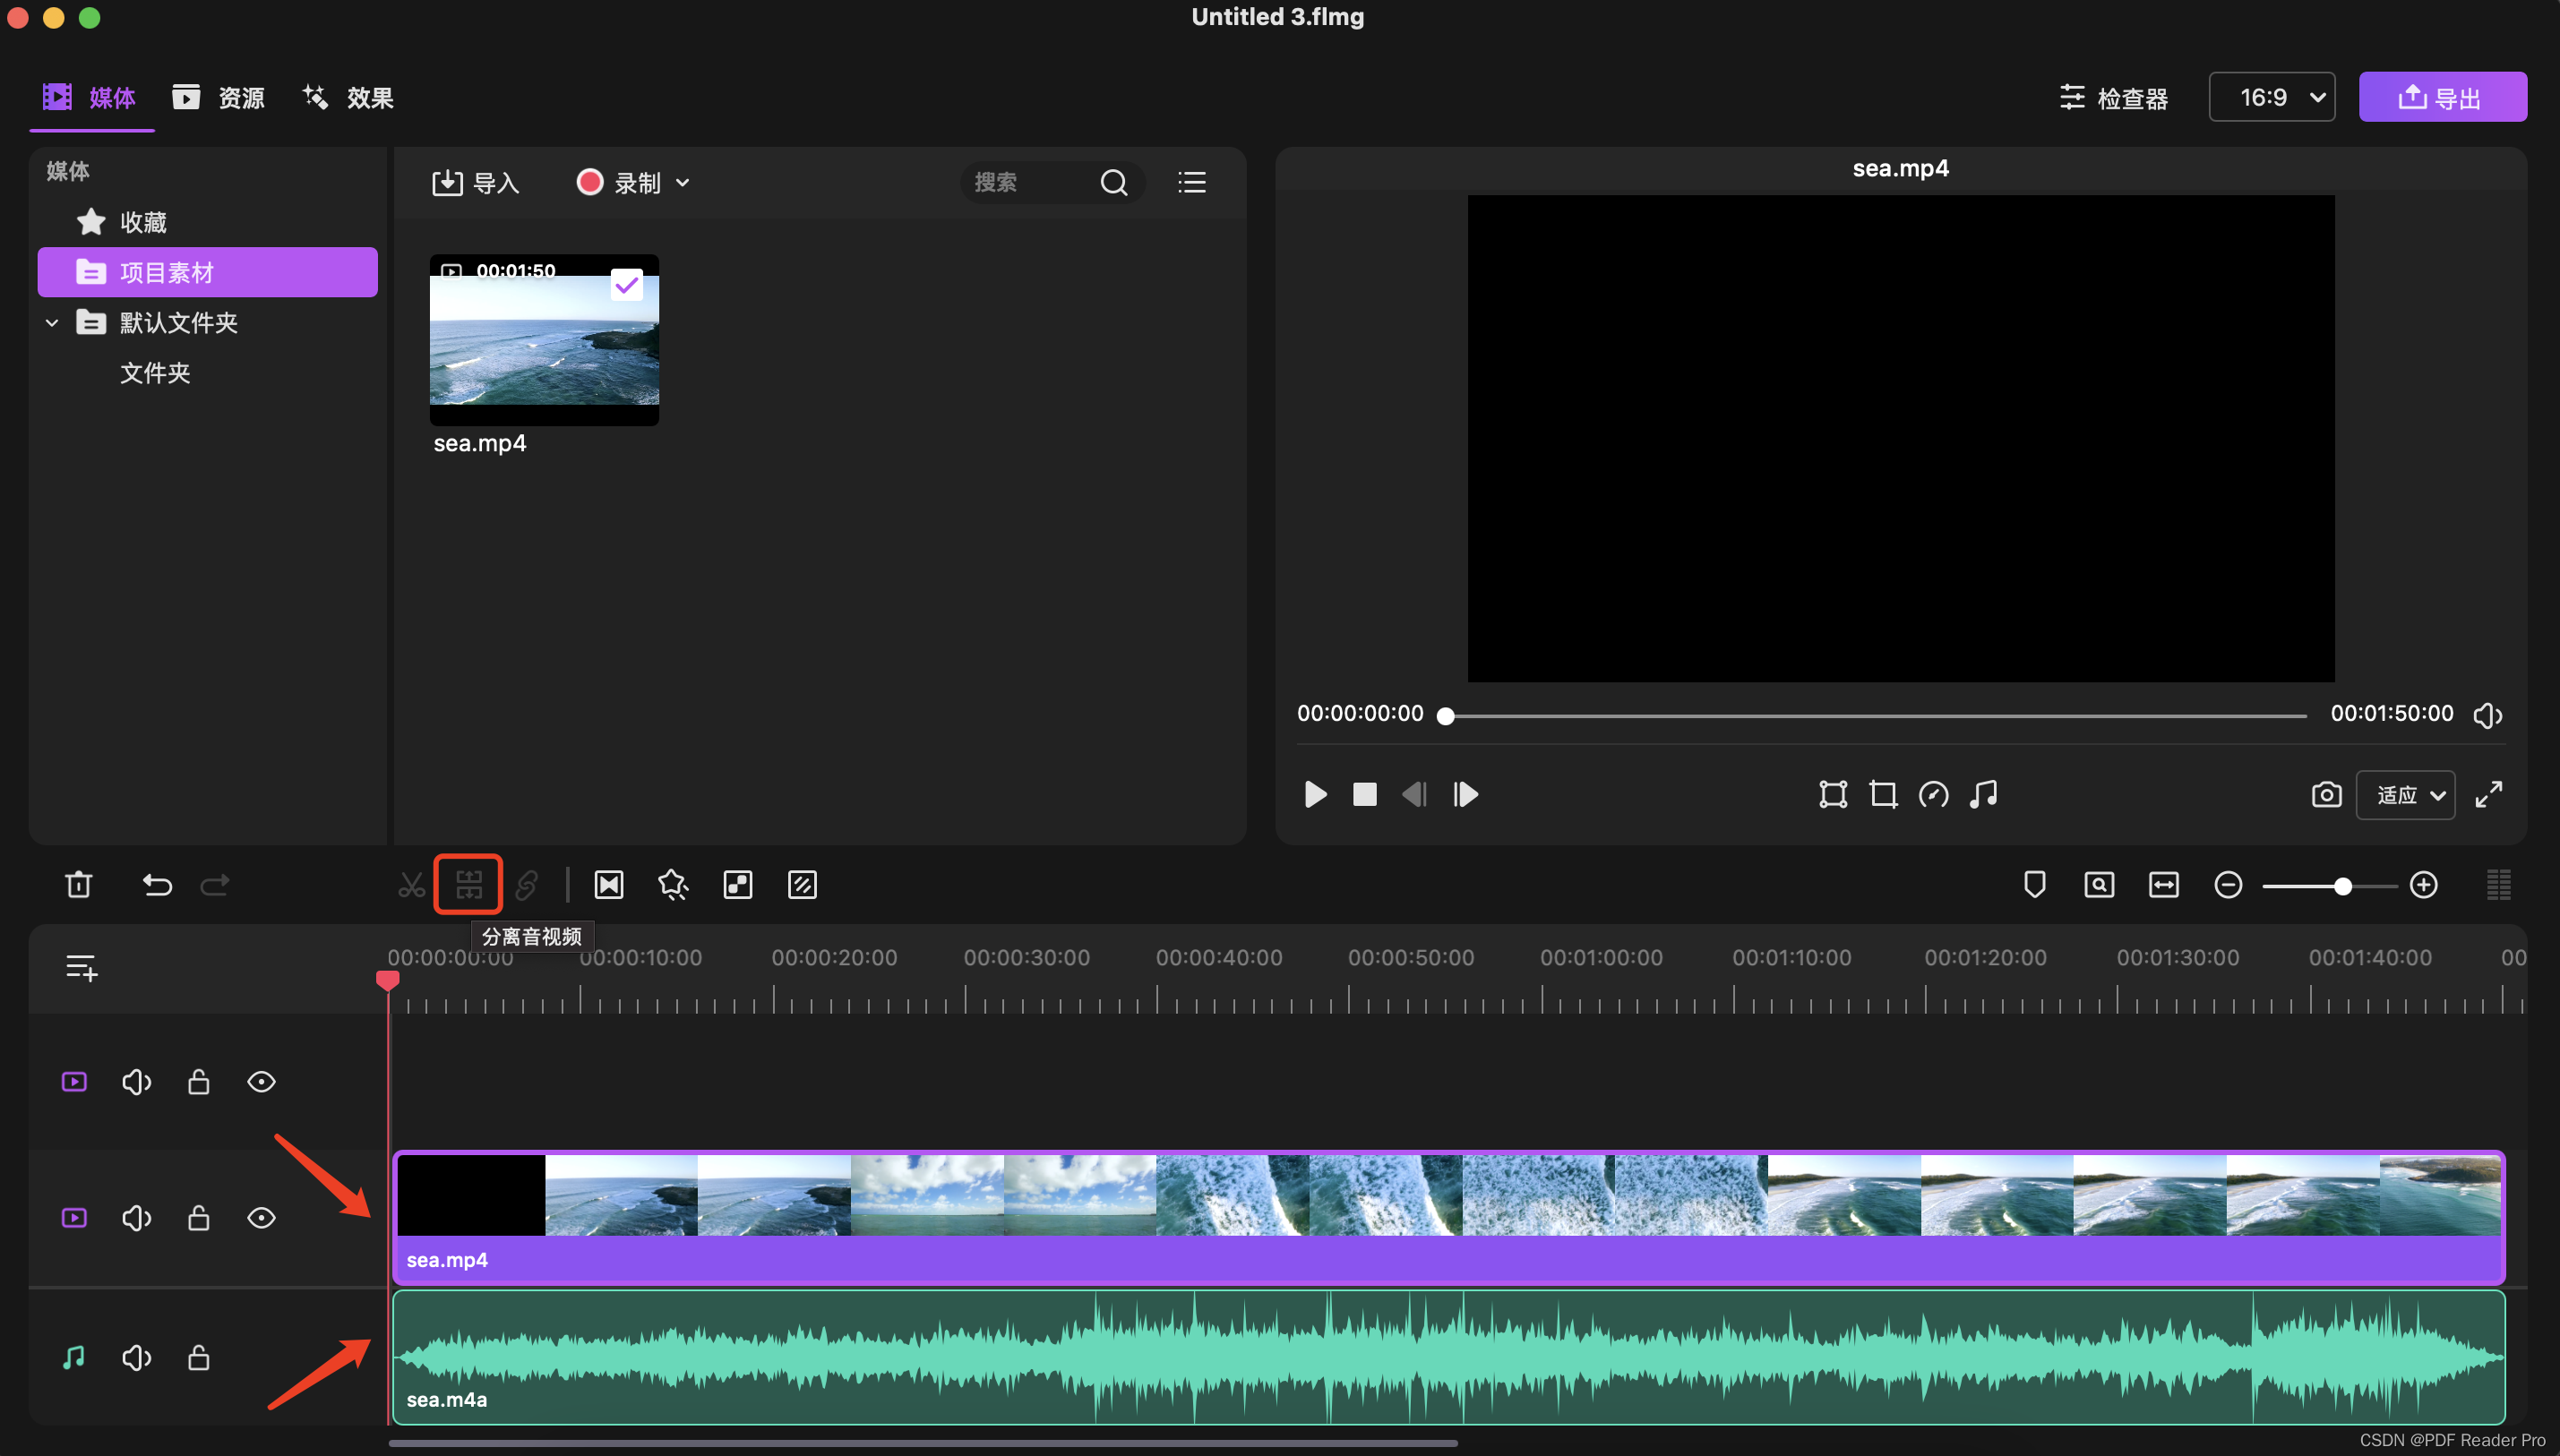This screenshot has height=1456, width=2560.
Task: Add a marker with the shield icon
Action: [x=2035, y=885]
